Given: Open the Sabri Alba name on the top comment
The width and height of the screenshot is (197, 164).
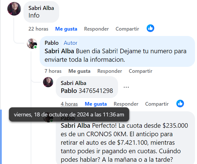Looking at the screenshot, I should pos(41,8).
